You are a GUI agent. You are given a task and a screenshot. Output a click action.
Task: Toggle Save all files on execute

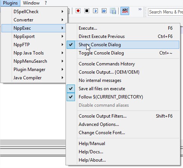click(x=123, y=89)
